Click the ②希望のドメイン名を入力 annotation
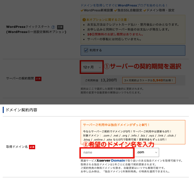The width and height of the screenshot is (194, 183). (x=118, y=144)
